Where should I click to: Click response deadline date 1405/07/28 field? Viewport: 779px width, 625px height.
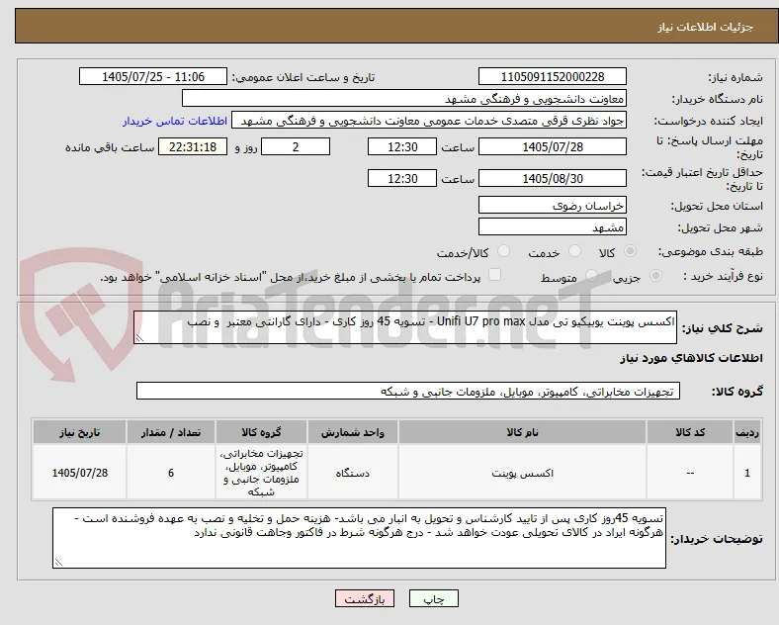click(552, 147)
